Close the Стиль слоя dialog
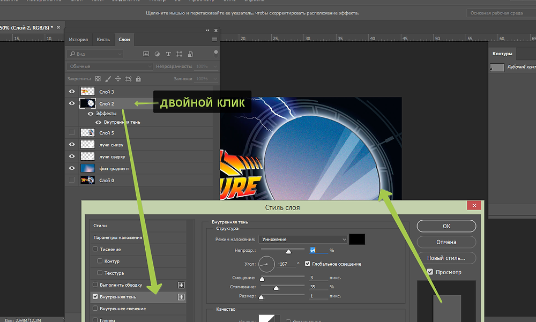 point(474,205)
